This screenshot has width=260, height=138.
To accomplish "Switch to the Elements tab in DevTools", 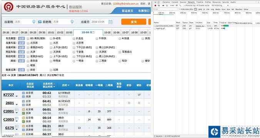I will [166, 2].
